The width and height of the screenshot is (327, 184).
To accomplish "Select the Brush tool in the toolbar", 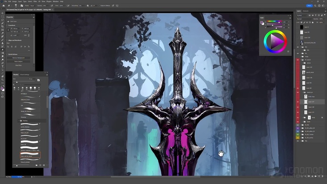I will 3,40.
